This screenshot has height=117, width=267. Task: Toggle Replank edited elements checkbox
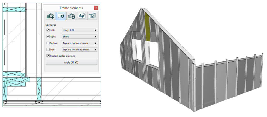(x=48, y=56)
